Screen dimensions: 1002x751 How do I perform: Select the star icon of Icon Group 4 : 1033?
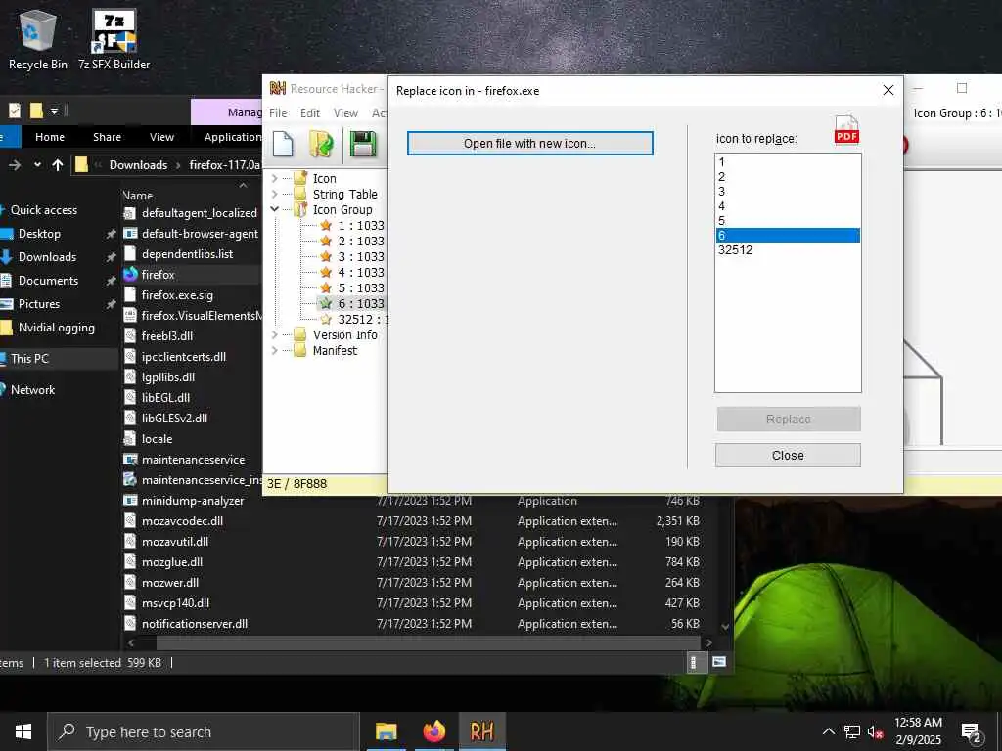(x=326, y=272)
